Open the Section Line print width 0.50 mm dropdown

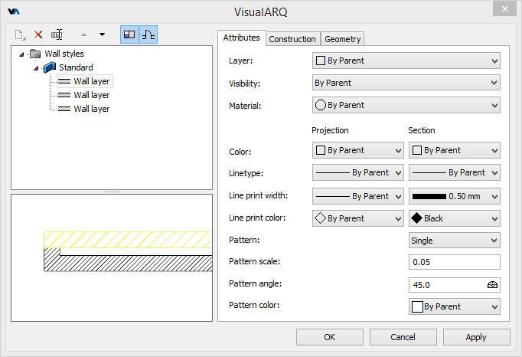tap(455, 196)
